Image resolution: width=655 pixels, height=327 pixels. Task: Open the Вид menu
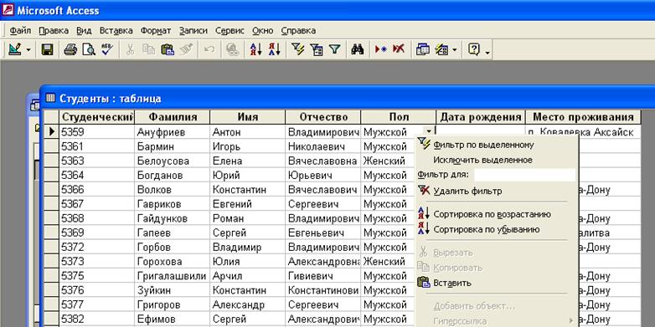point(84,30)
